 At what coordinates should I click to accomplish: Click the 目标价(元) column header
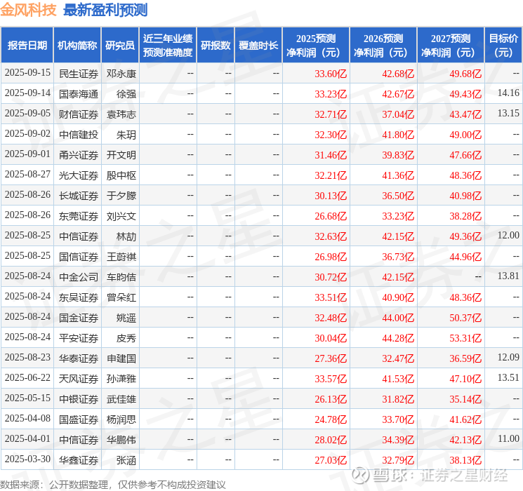(x=503, y=46)
